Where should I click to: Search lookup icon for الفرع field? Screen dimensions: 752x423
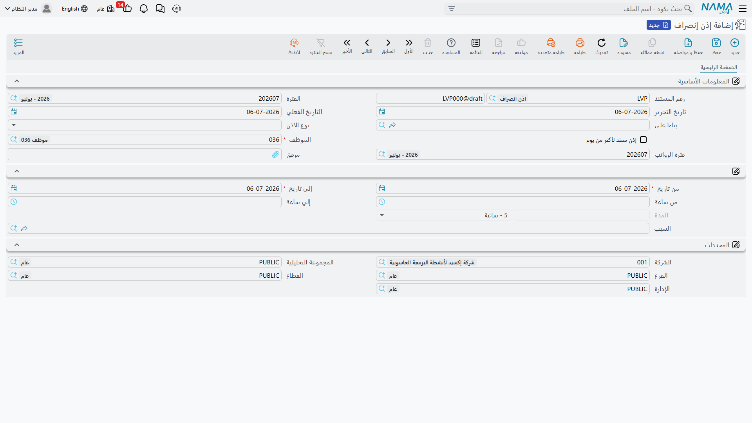(382, 276)
